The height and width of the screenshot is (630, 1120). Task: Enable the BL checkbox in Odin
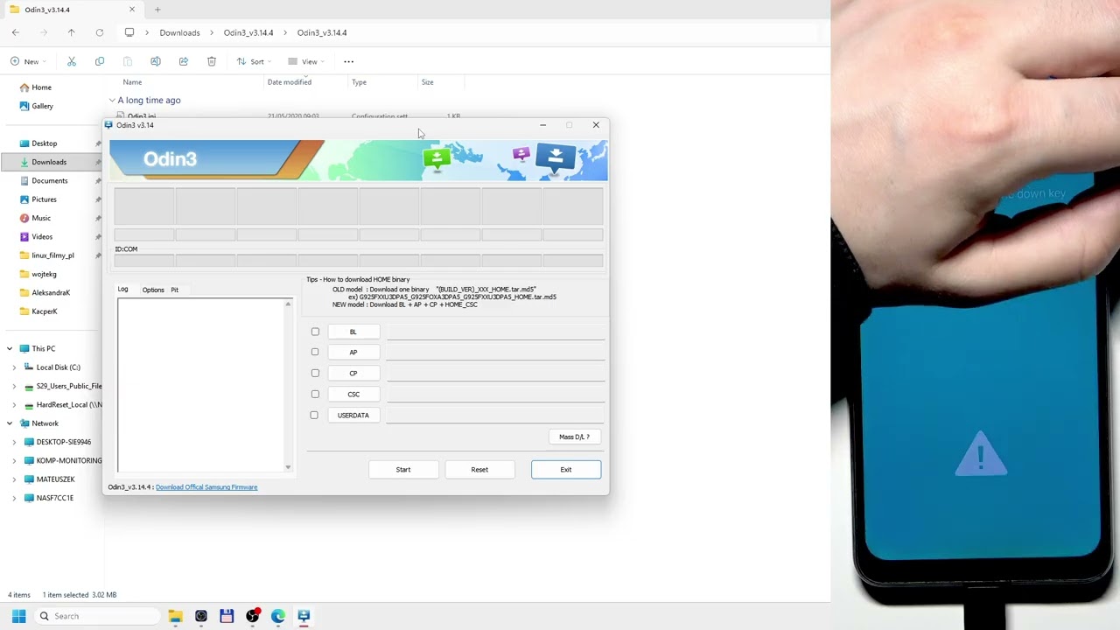315,332
